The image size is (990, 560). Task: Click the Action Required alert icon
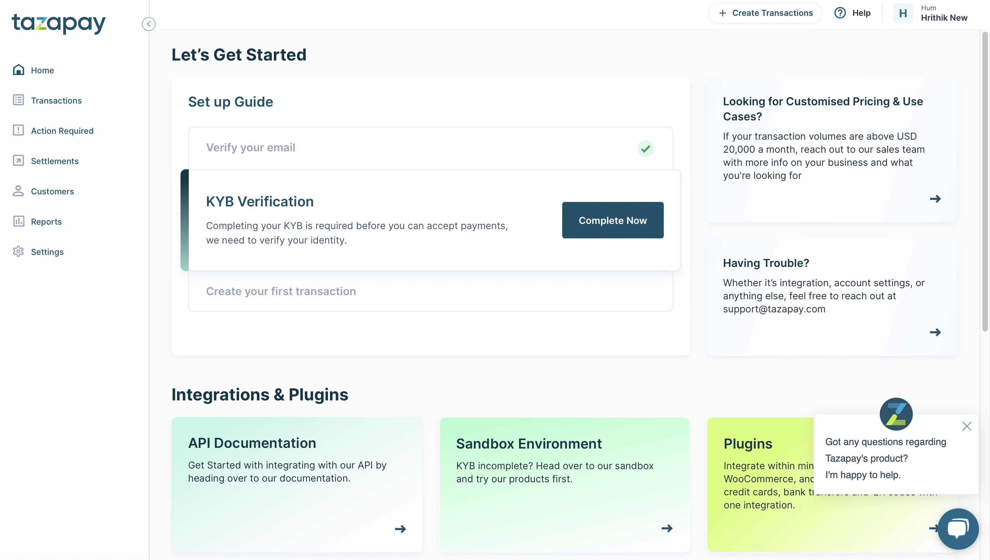pos(18,130)
